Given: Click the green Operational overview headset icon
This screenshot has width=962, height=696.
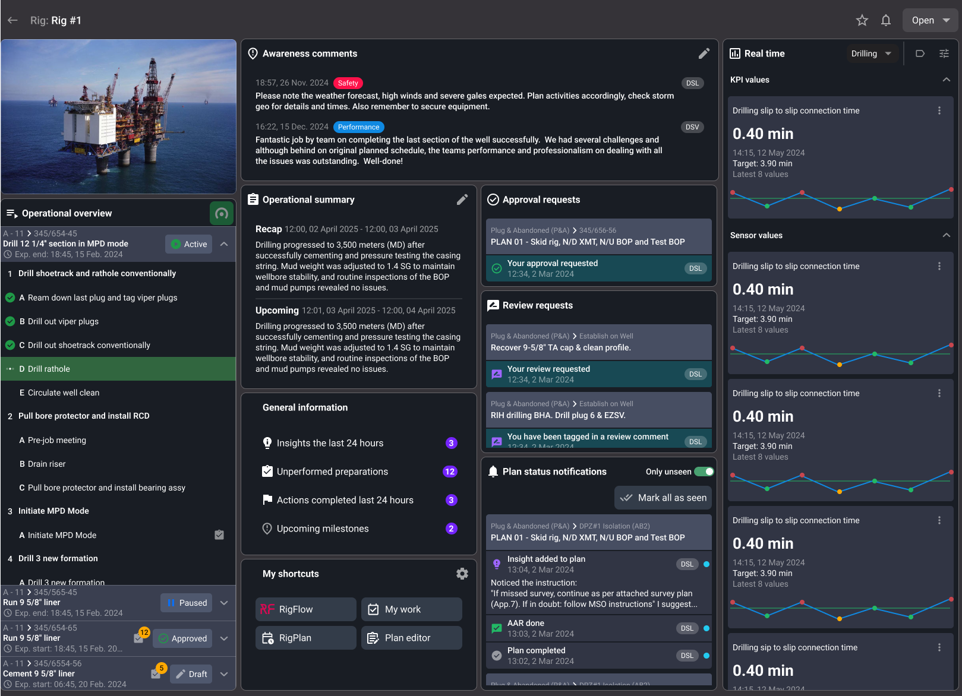Looking at the screenshot, I should tap(222, 213).
